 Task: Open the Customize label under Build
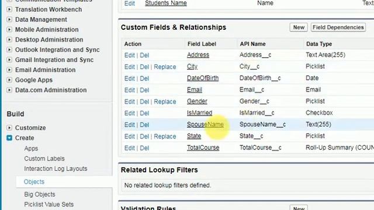(30, 128)
